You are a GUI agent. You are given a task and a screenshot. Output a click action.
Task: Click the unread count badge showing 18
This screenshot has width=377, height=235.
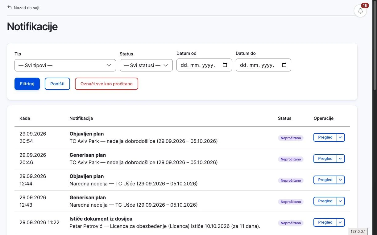pos(365,6)
